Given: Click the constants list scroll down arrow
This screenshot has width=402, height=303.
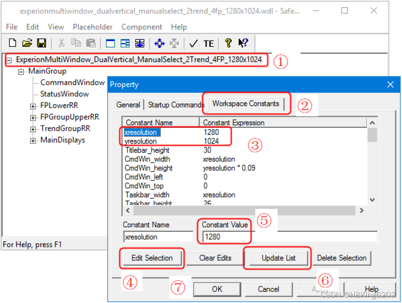Looking at the screenshot, I should click(x=372, y=200).
